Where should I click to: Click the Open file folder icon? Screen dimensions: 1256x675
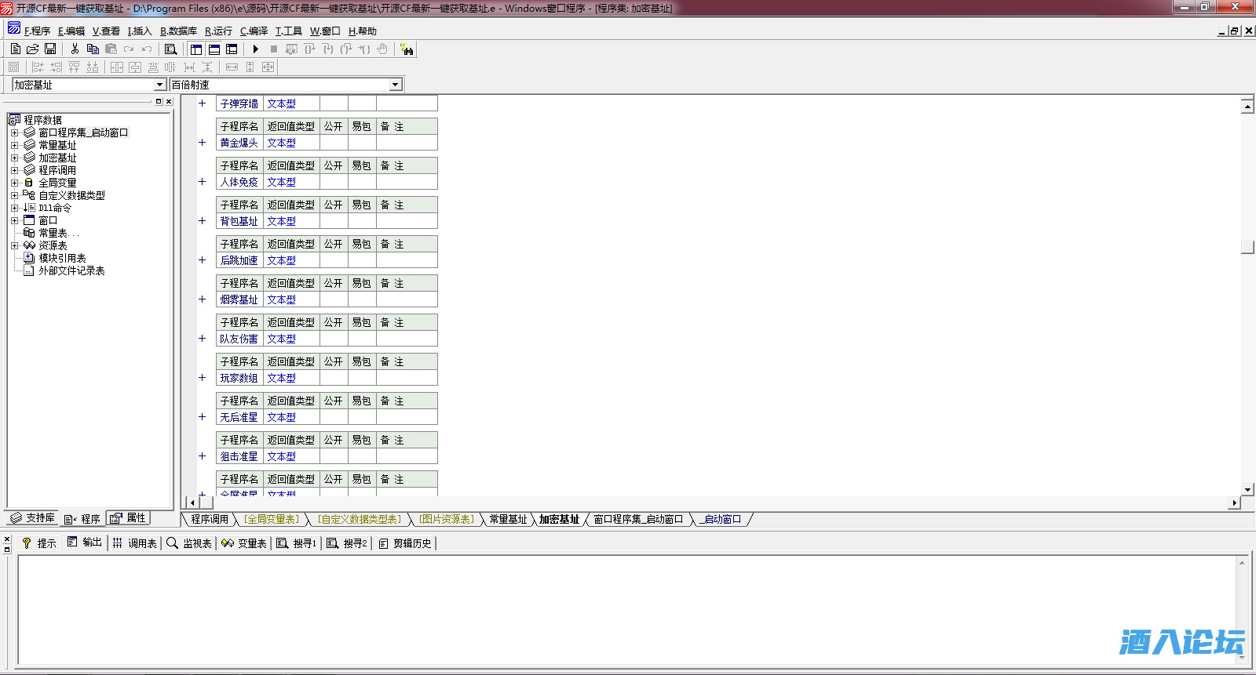pos(33,49)
